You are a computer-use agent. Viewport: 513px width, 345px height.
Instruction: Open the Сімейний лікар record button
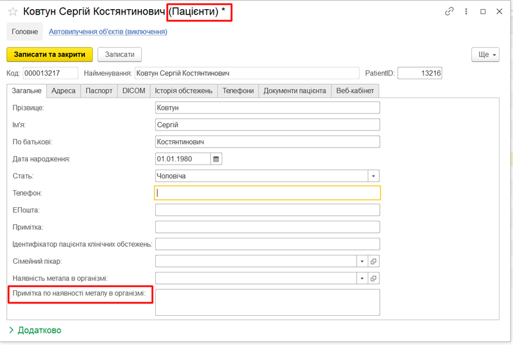[x=374, y=261]
